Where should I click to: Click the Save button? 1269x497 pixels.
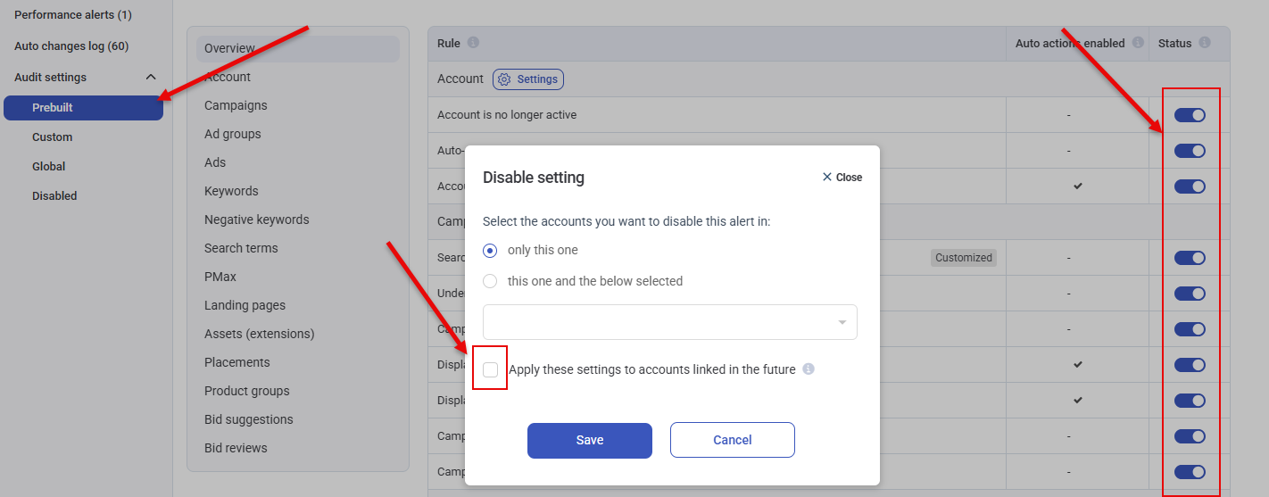click(589, 440)
